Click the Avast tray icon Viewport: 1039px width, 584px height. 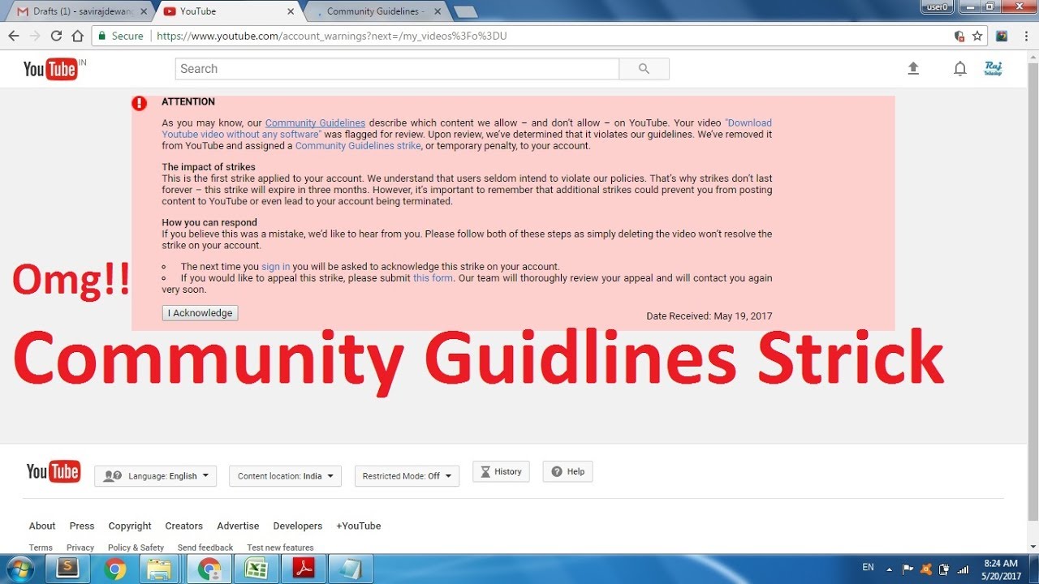(926, 569)
